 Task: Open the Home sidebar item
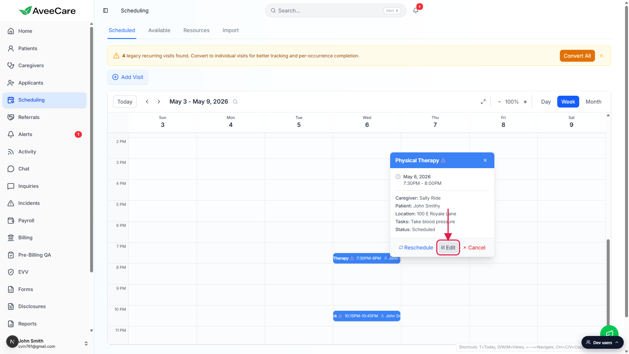(45, 31)
